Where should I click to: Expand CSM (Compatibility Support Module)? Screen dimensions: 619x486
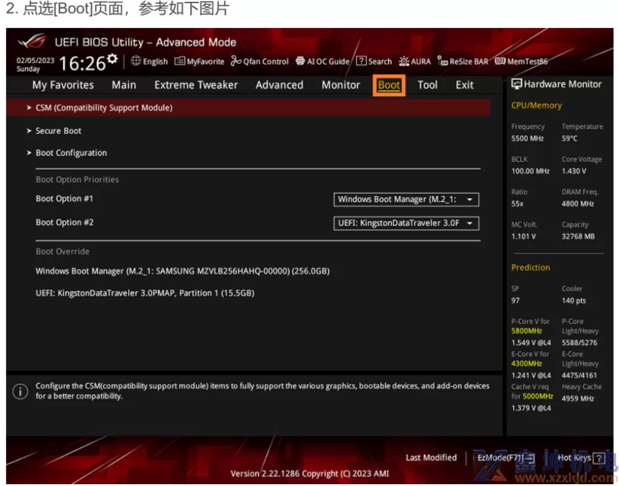[x=248, y=108]
